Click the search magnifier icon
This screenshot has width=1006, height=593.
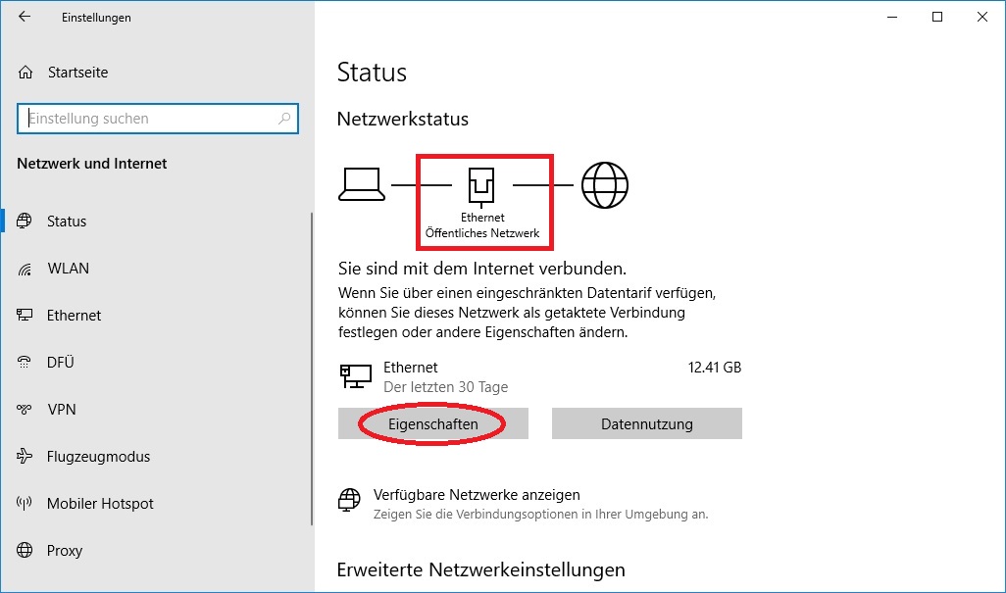tap(284, 119)
